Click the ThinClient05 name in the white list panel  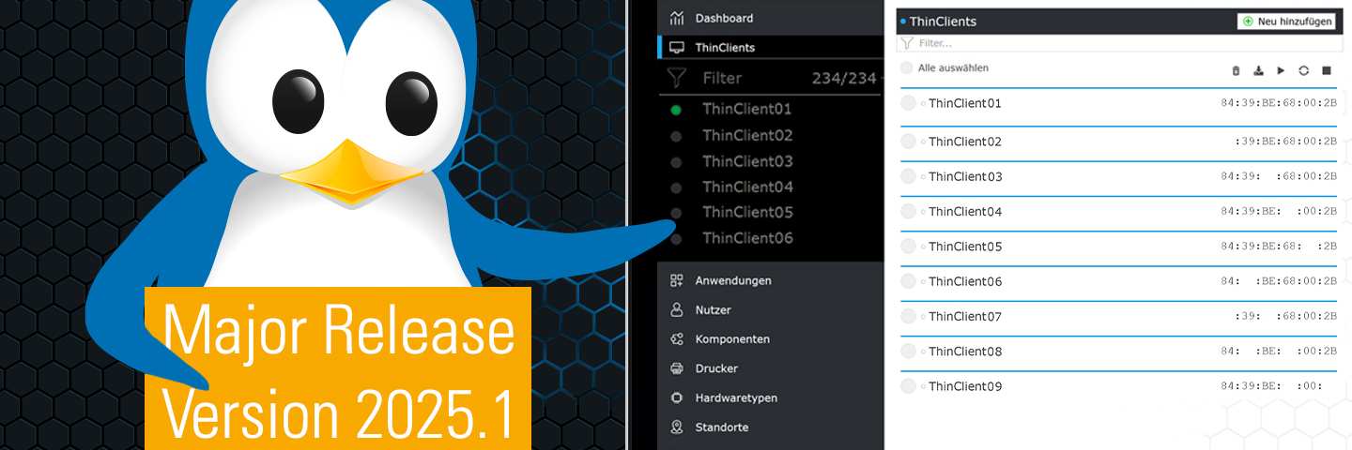coord(965,247)
